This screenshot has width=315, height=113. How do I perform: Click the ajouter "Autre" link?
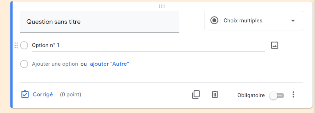click(110, 64)
